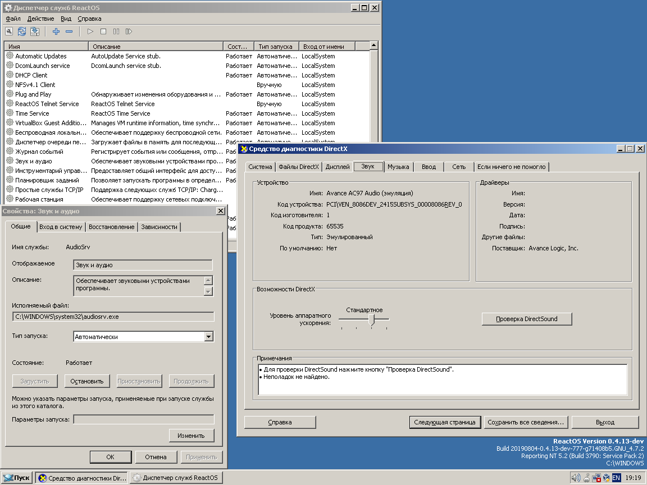Click the refresh toolbar icon in services manager
The image size is (647, 485).
click(22, 31)
